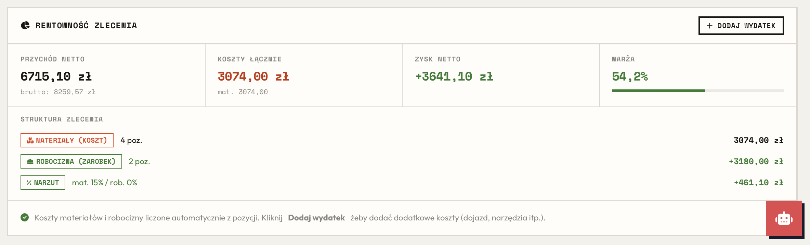Click the Marża percentage 54,2%
Screen dimensions: 810x245
630,76
